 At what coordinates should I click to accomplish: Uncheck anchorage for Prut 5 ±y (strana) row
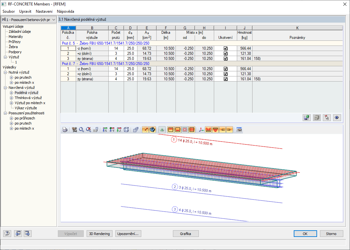pyautogui.click(x=226, y=59)
